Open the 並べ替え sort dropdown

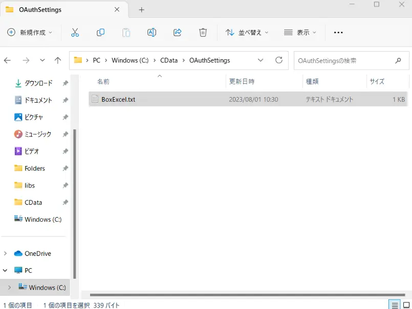point(247,33)
